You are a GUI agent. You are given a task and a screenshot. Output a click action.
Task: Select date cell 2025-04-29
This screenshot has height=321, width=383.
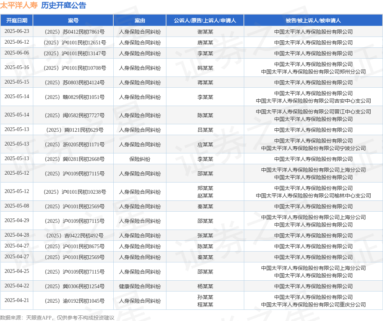click(16, 220)
